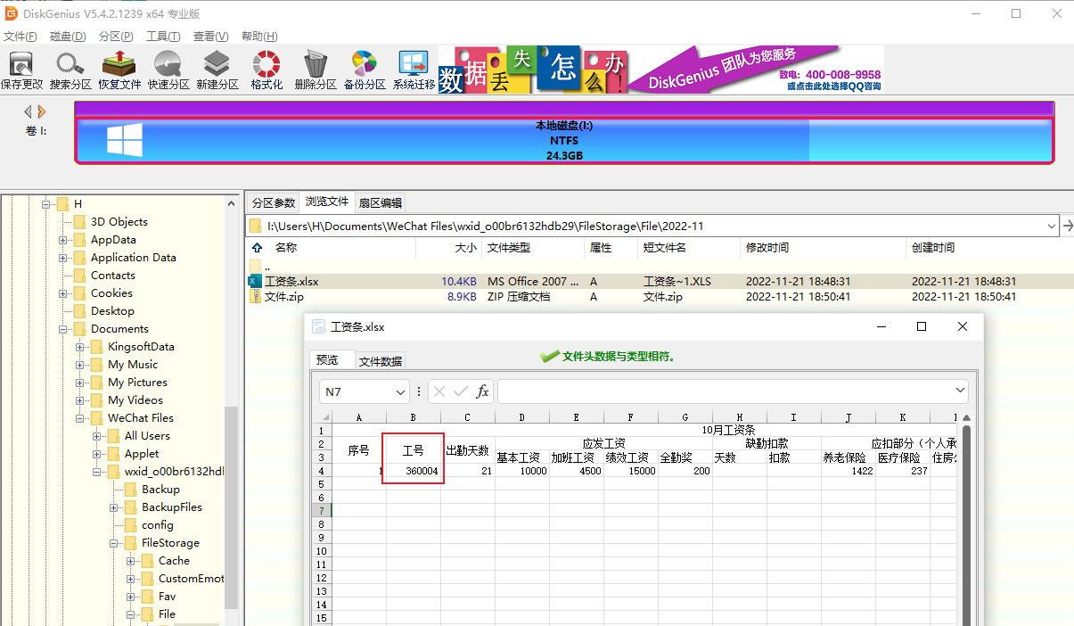Image resolution: width=1074 pixels, height=626 pixels.
Task: Switch to the 文件数据 tab in preview
Action: 381,361
